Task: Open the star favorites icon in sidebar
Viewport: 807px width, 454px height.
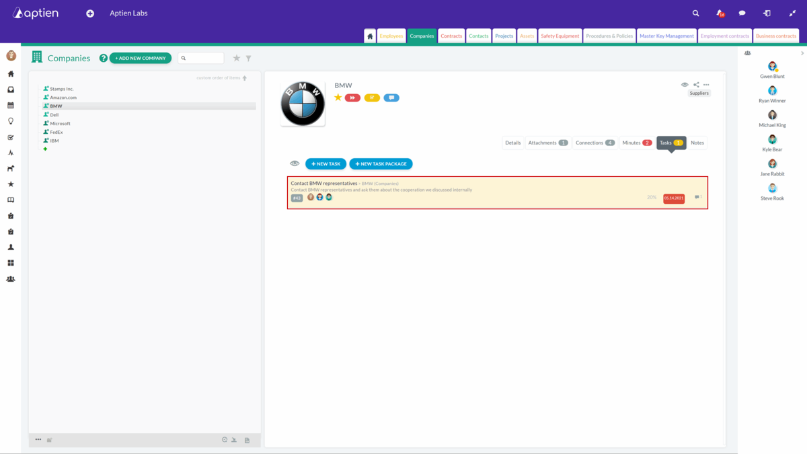Action: click(11, 184)
